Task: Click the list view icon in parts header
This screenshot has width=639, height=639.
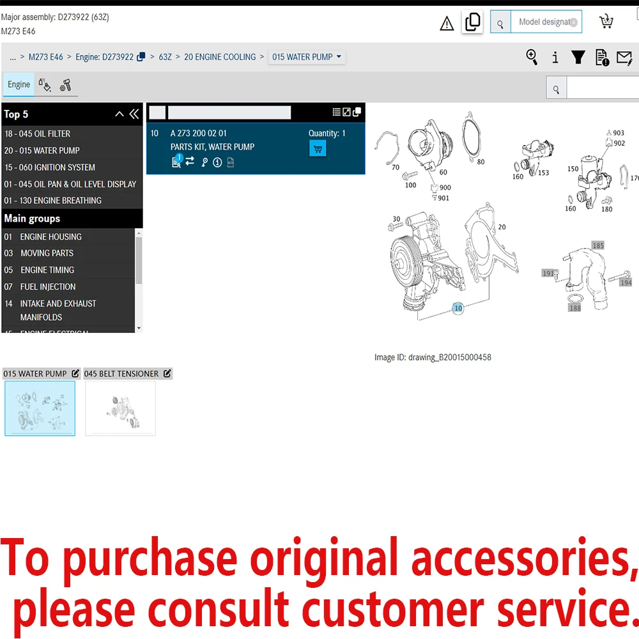Action: [336, 112]
